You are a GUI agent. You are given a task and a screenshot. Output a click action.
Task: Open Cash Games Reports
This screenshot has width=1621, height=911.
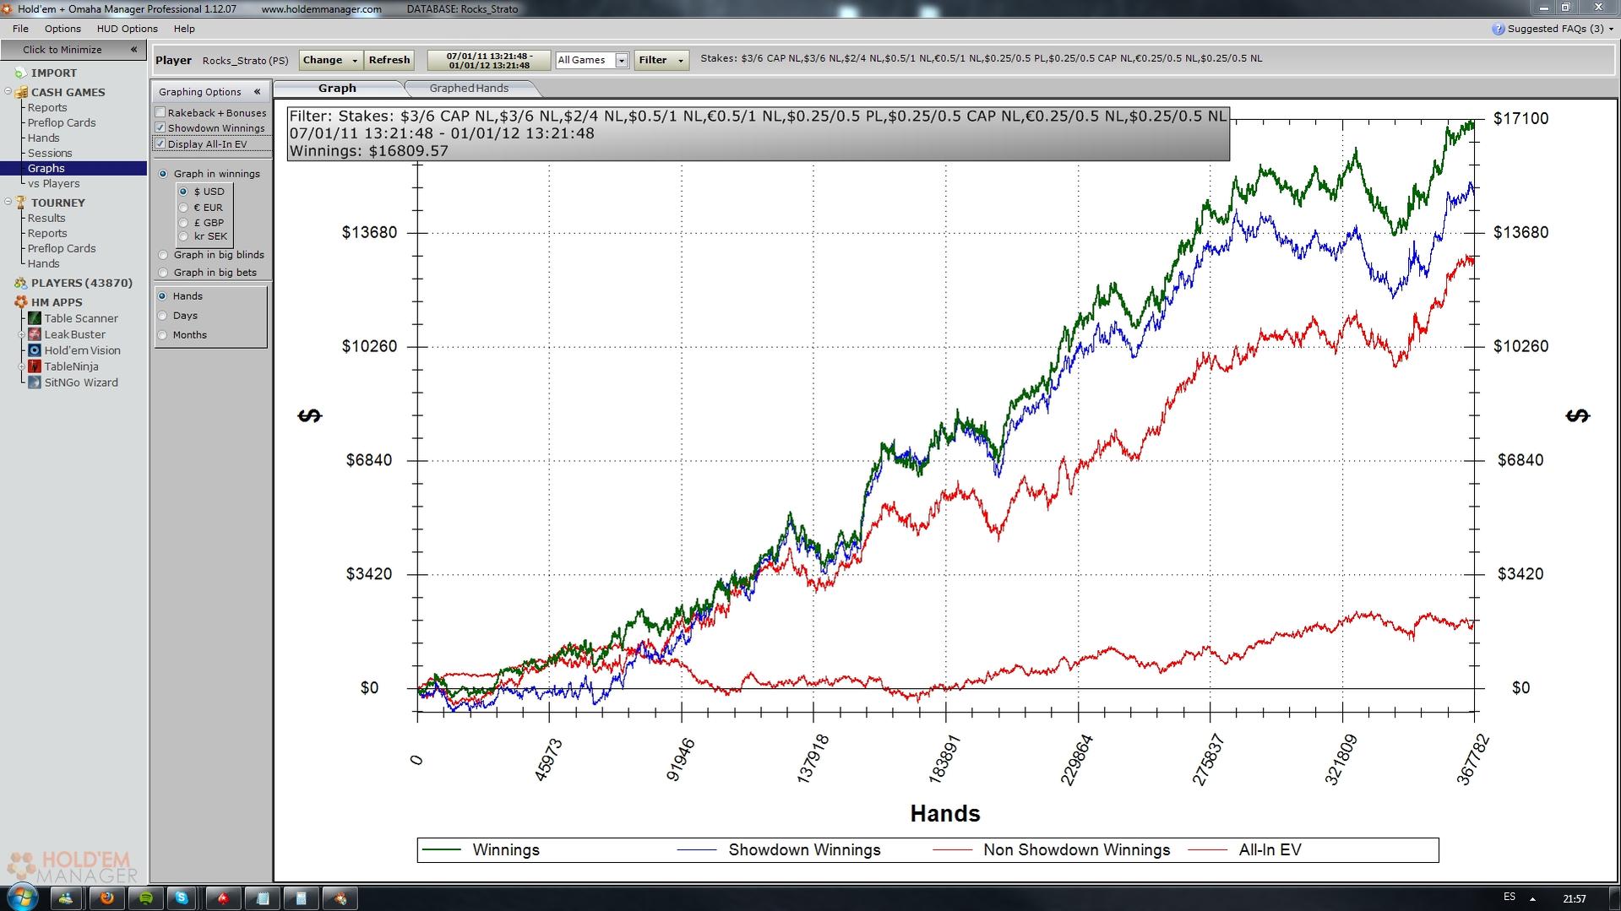point(47,107)
